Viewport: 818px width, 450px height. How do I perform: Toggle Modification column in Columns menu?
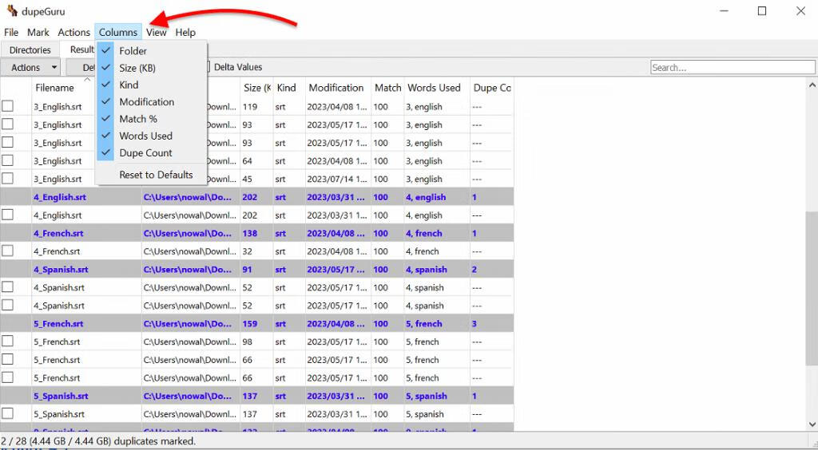click(151, 102)
